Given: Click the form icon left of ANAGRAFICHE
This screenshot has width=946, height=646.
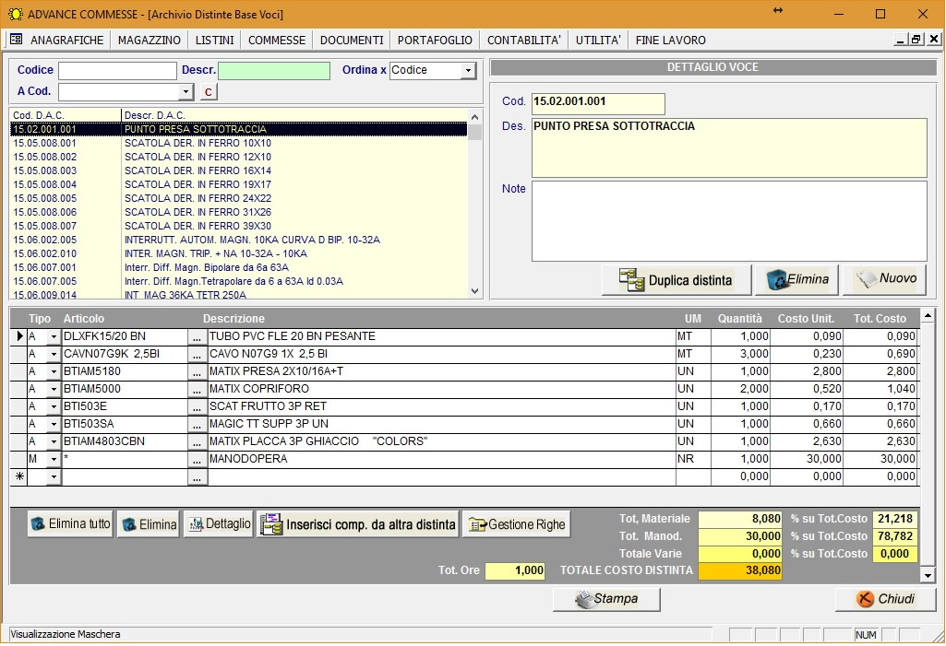Looking at the screenshot, I should coord(17,40).
